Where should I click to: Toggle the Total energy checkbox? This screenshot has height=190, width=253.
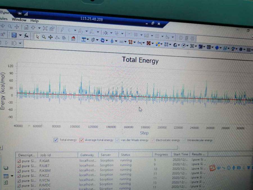(x=56, y=140)
